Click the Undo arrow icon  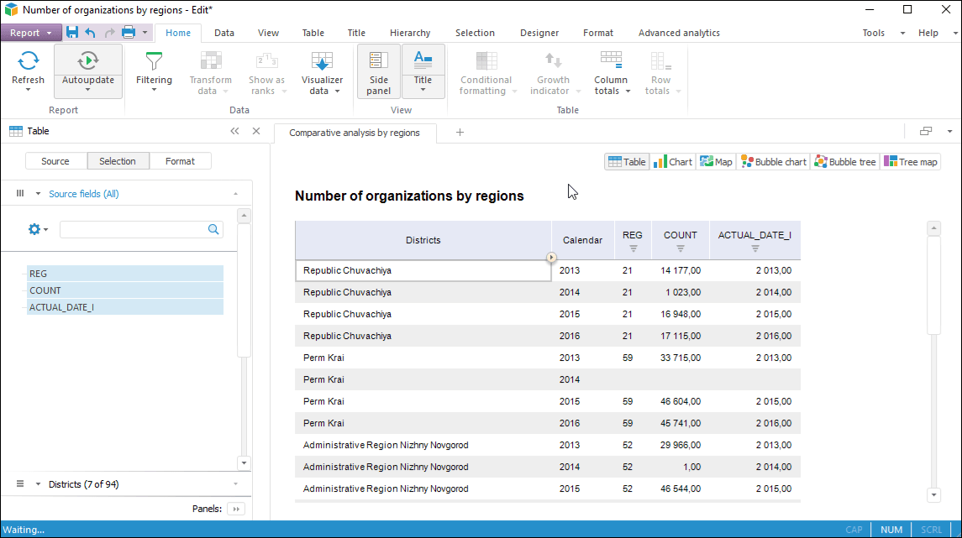90,33
